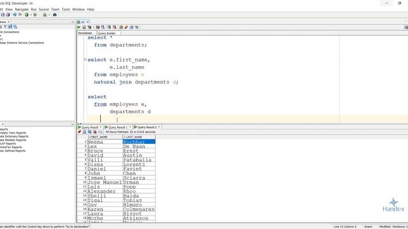The height and width of the screenshot is (229, 408).
Task: Click the SQL Tuning Advisor icon
Action: point(103,27)
